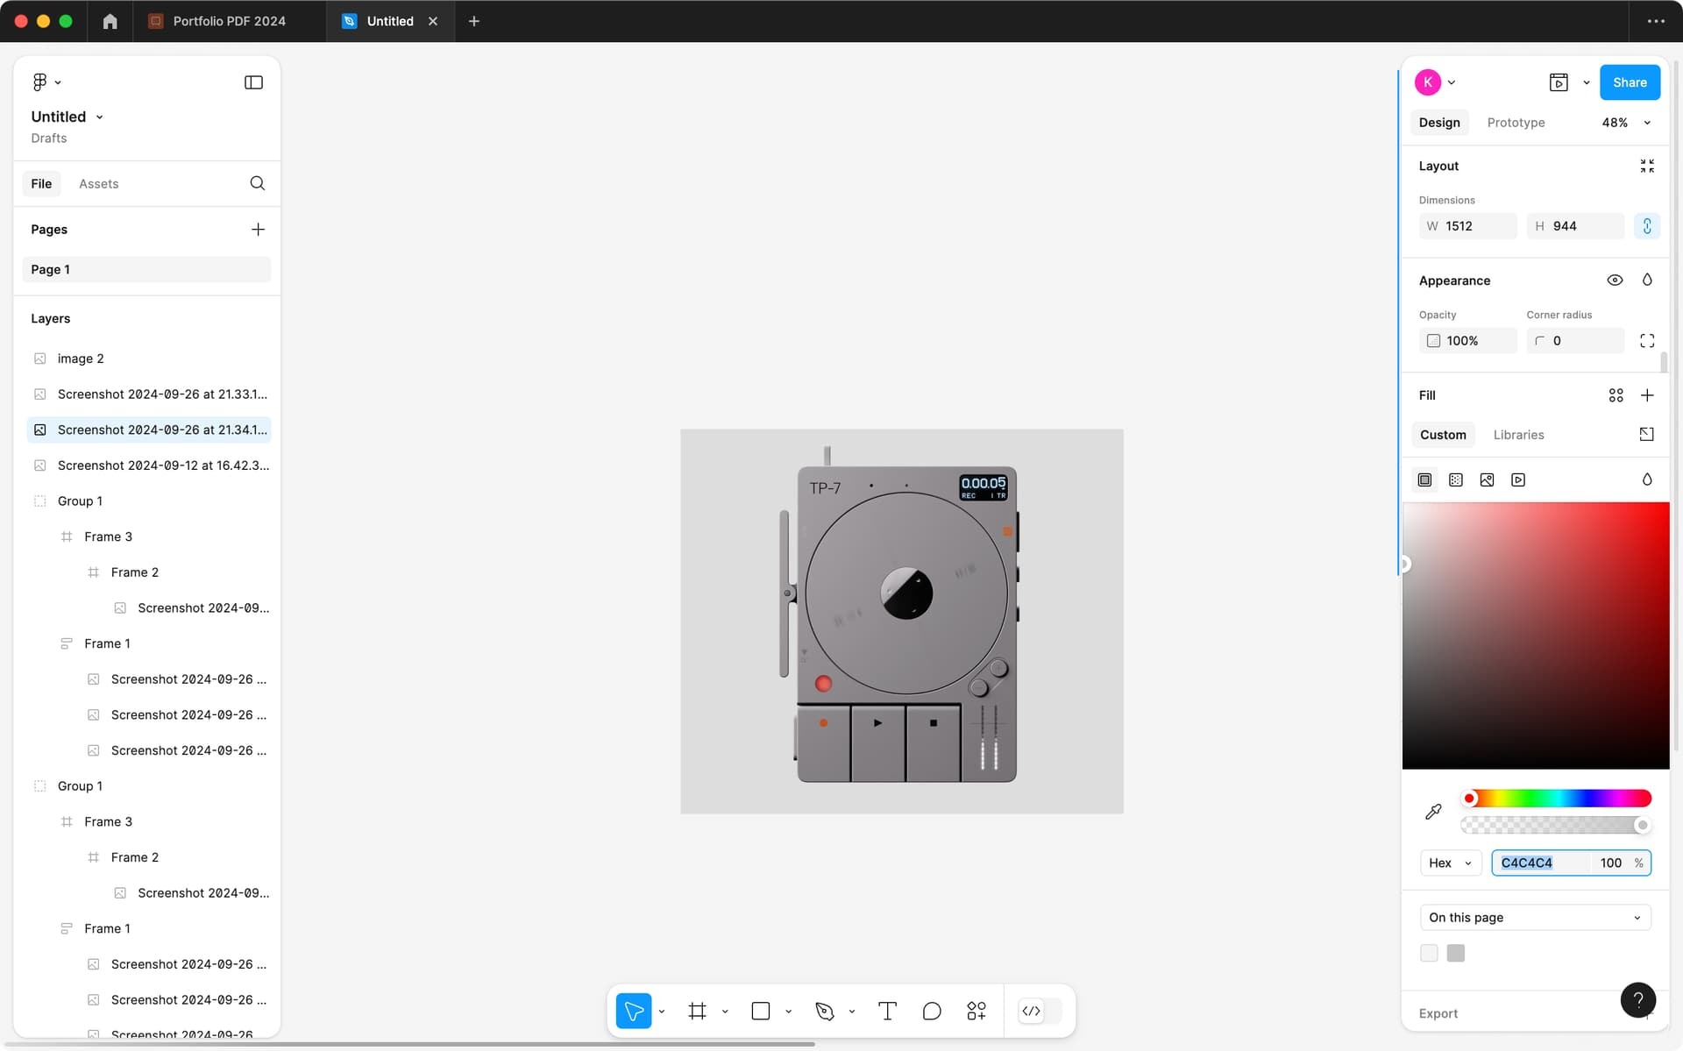This screenshot has width=1683, height=1051.
Task: Open the Portfolio PDF 2024 tab
Action: pyautogui.click(x=229, y=21)
